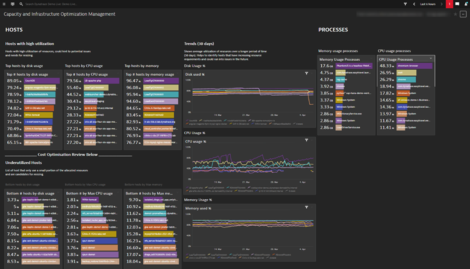The width and height of the screenshot is (470, 269).
Task: Expand Top hosts by disk usage tile menu
Action: coord(58,73)
